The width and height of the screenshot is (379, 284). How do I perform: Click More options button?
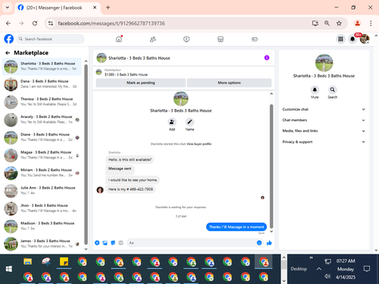(229, 83)
